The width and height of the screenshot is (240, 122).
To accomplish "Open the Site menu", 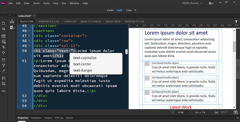I will [64, 3].
